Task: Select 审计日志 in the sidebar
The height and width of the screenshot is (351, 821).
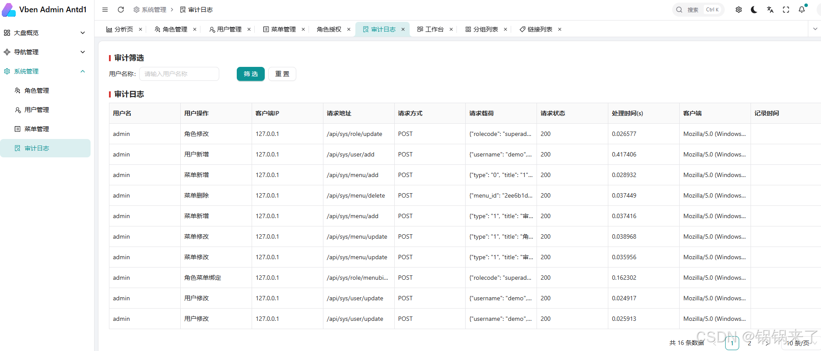Action: point(46,148)
